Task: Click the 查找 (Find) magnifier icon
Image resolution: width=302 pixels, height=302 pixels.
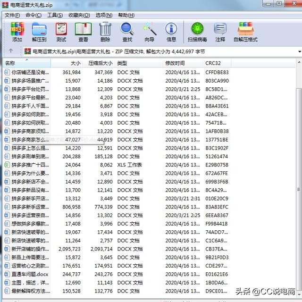Action: [x=127, y=29]
